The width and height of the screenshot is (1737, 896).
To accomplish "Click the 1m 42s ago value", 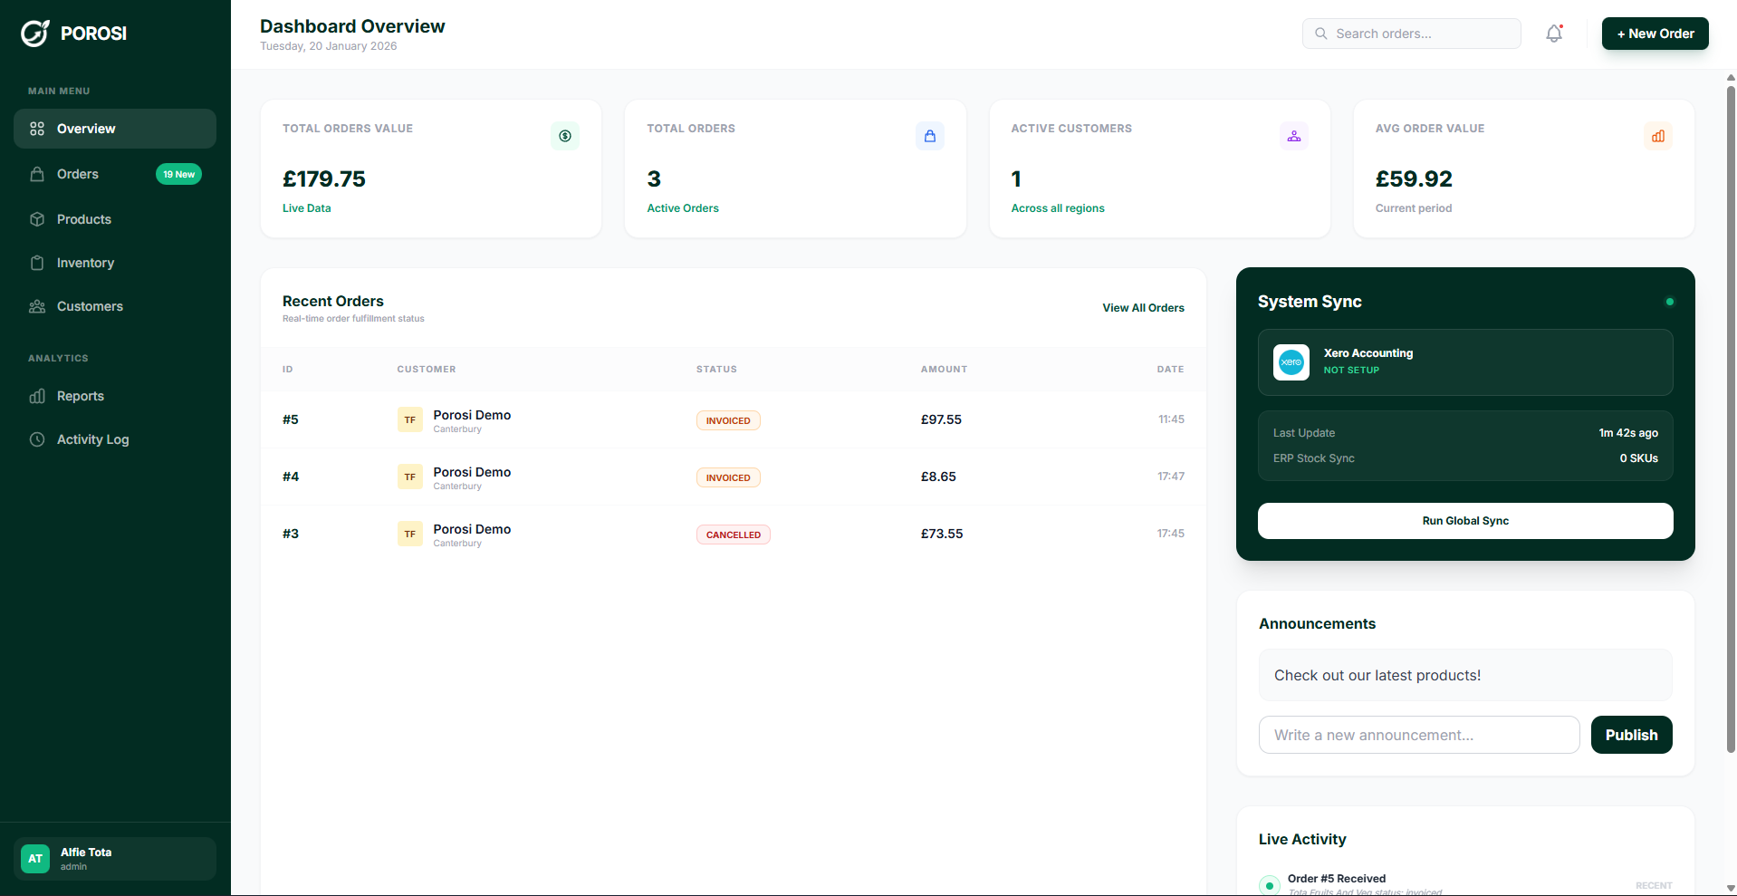I will tap(1628, 433).
